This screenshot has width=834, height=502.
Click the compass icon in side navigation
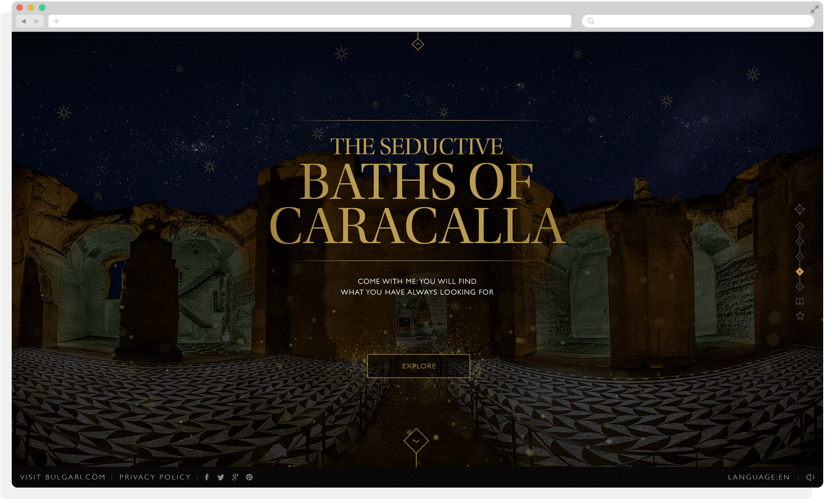pos(799,209)
